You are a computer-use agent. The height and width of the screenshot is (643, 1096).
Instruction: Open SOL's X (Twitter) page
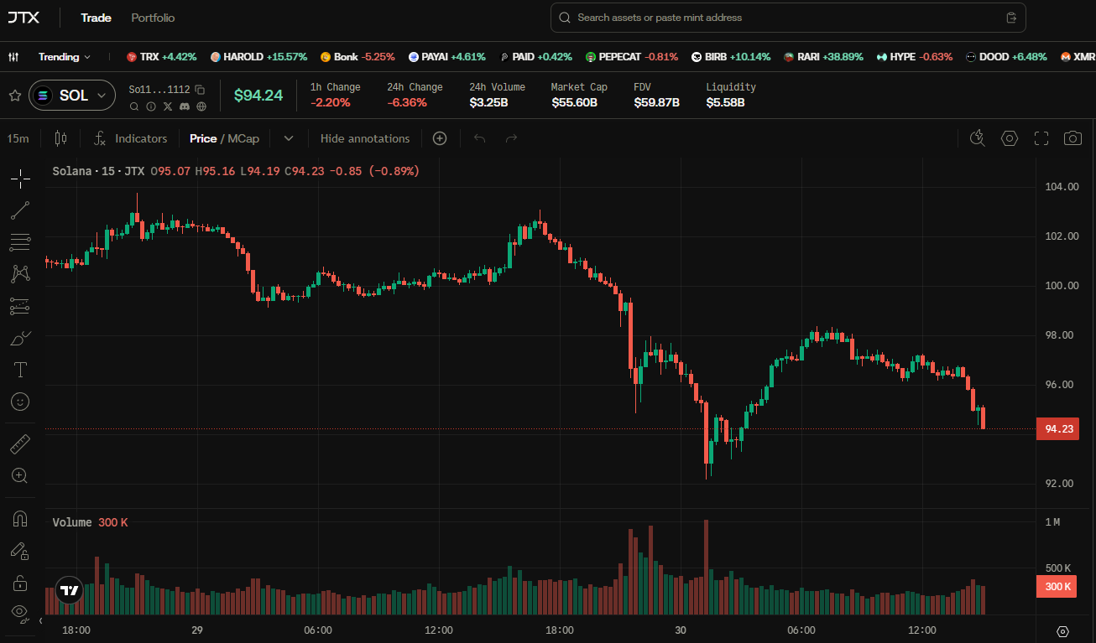(x=167, y=106)
